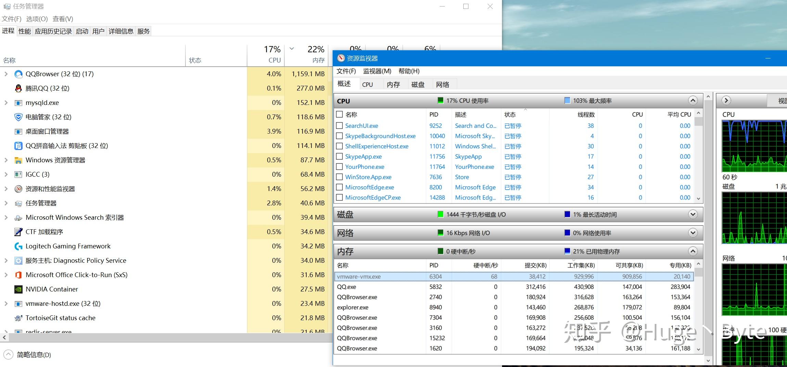Viewport: 787px width, 367px height.
Task: Select the explorer.exe memory row
Action: (x=514, y=307)
